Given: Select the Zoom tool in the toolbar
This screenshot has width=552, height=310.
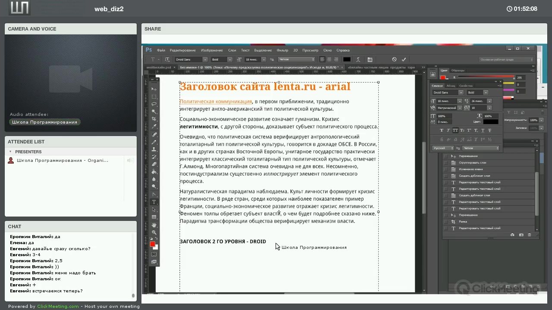Looking at the screenshot, I should click(x=154, y=232).
